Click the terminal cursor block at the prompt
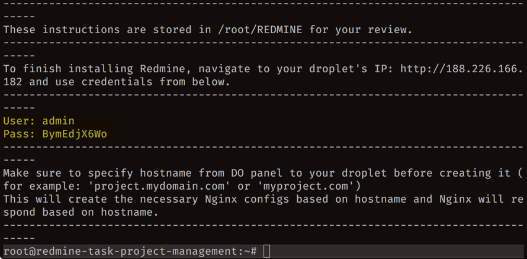The width and height of the screenshot is (527, 259). [x=266, y=251]
